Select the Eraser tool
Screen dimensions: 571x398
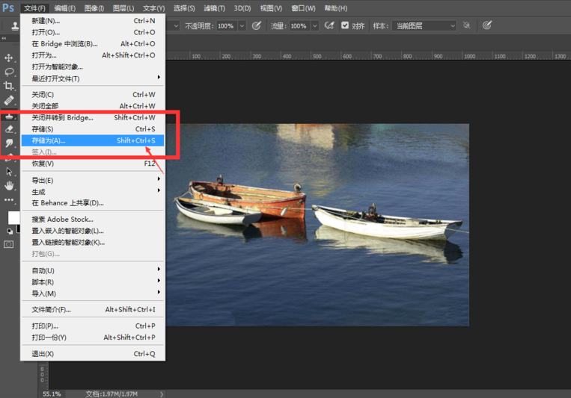coord(9,128)
